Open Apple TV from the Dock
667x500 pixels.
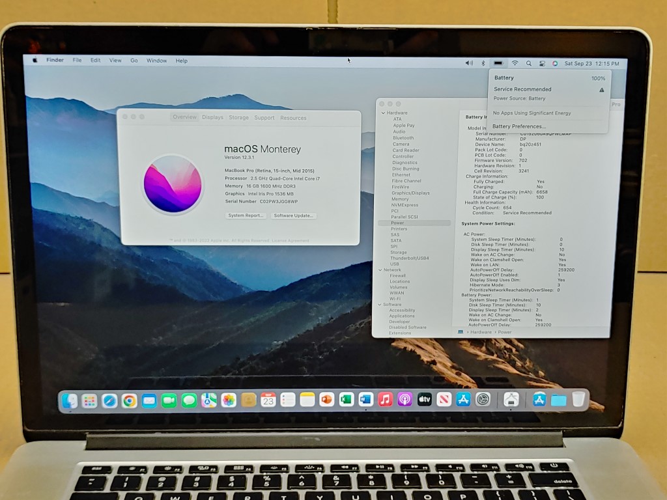pos(425,400)
